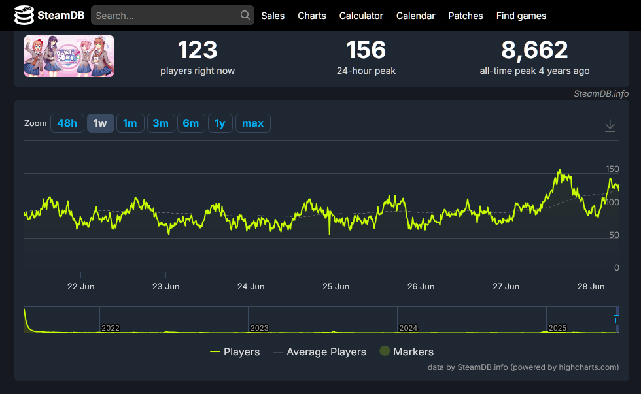
Task: Click 'all-time peak 4 years ago' text
Action: tap(535, 71)
